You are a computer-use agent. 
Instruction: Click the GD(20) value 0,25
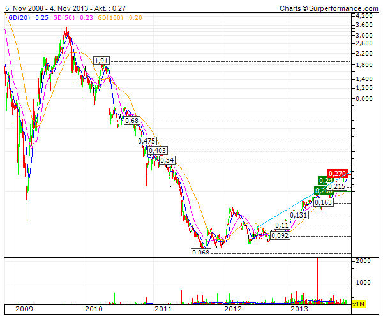41,18
